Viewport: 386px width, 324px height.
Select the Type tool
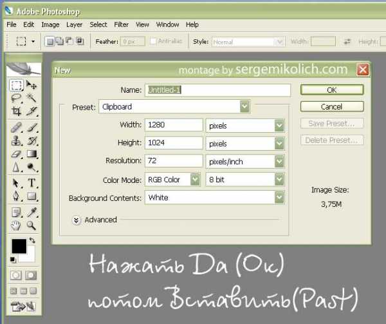click(x=32, y=183)
